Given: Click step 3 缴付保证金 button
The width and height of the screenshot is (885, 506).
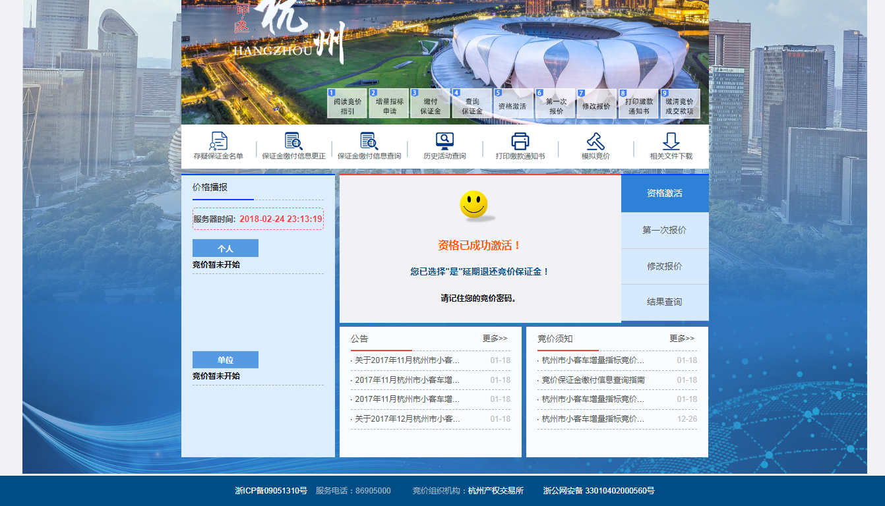Looking at the screenshot, I should (430, 104).
